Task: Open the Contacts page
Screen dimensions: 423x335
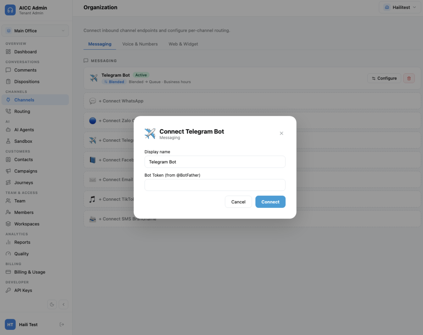Action: pos(35,160)
